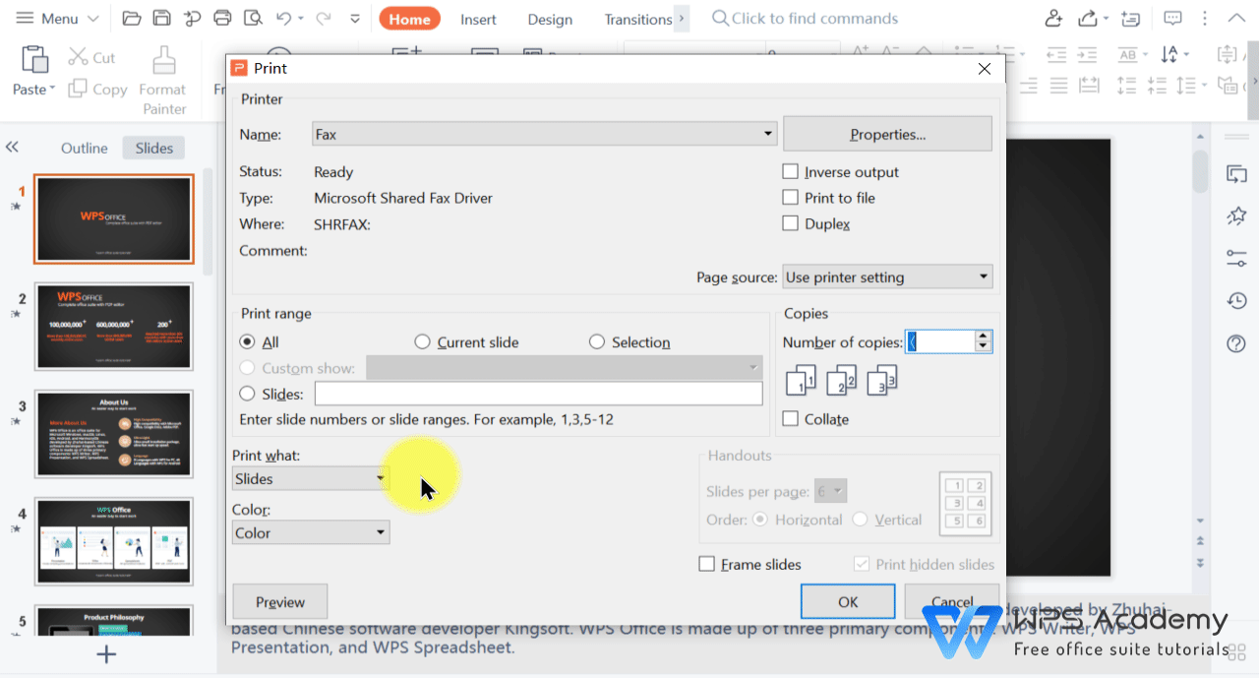Expand the Menu dropdown arrow
This screenshot has height=678, width=1259.
(x=93, y=18)
